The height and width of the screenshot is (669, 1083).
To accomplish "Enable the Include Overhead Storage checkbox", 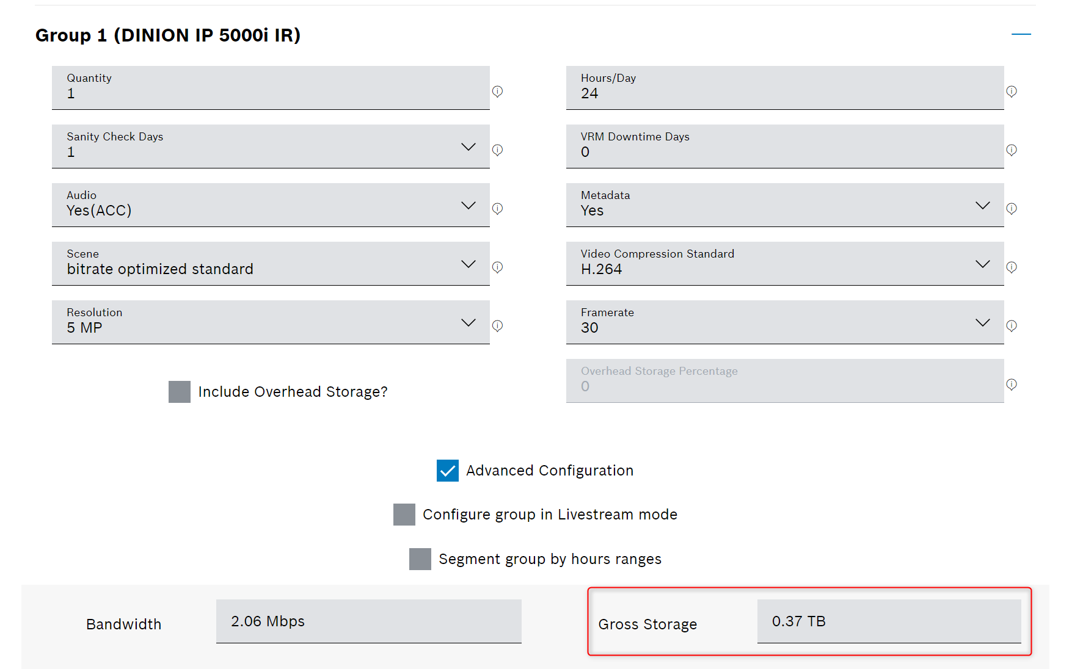I will tap(180, 392).
